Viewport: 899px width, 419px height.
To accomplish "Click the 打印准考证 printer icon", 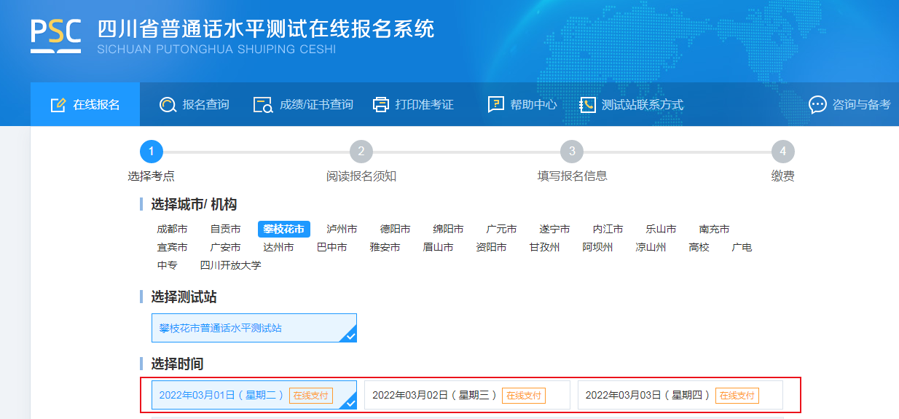I will (x=380, y=105).
